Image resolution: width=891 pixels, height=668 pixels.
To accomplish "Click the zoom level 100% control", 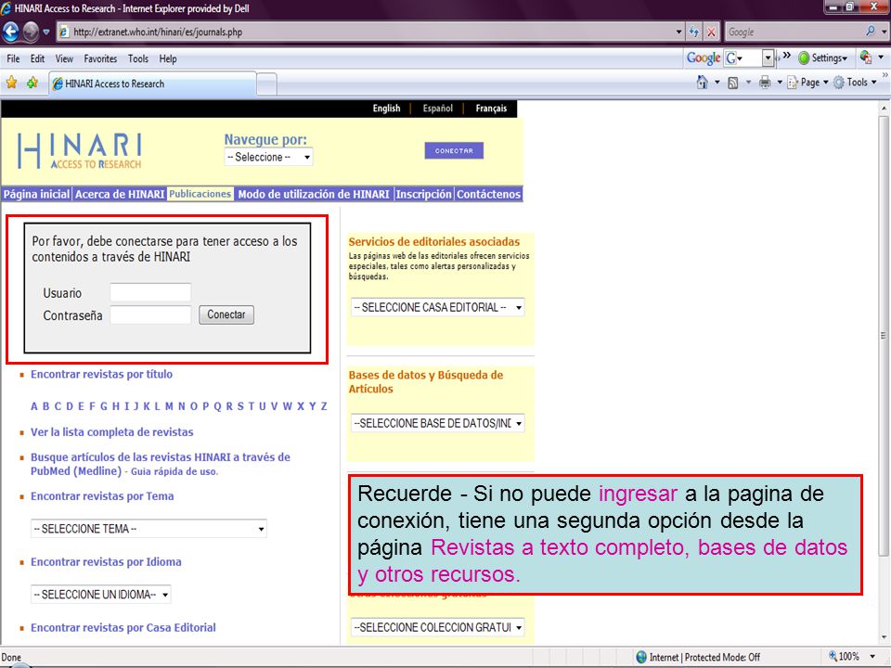I will click(x=850, y=657).
